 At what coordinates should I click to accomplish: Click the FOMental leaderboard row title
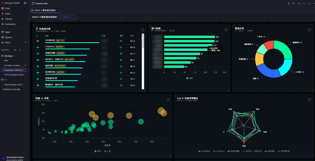point(50,47)
